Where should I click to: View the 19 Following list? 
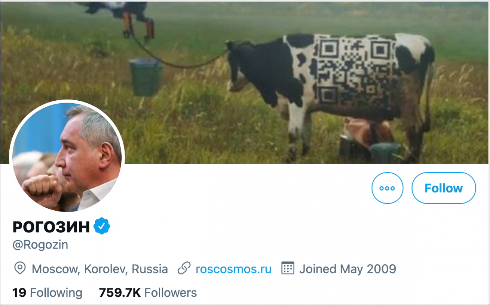click(47, 293)
